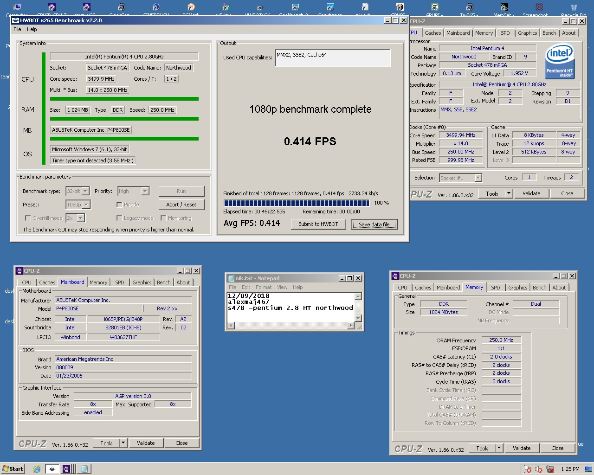Open Help menu in HWBOT x265
The width and height of the screenshot is (594, 475).
(x=32, y=29)
